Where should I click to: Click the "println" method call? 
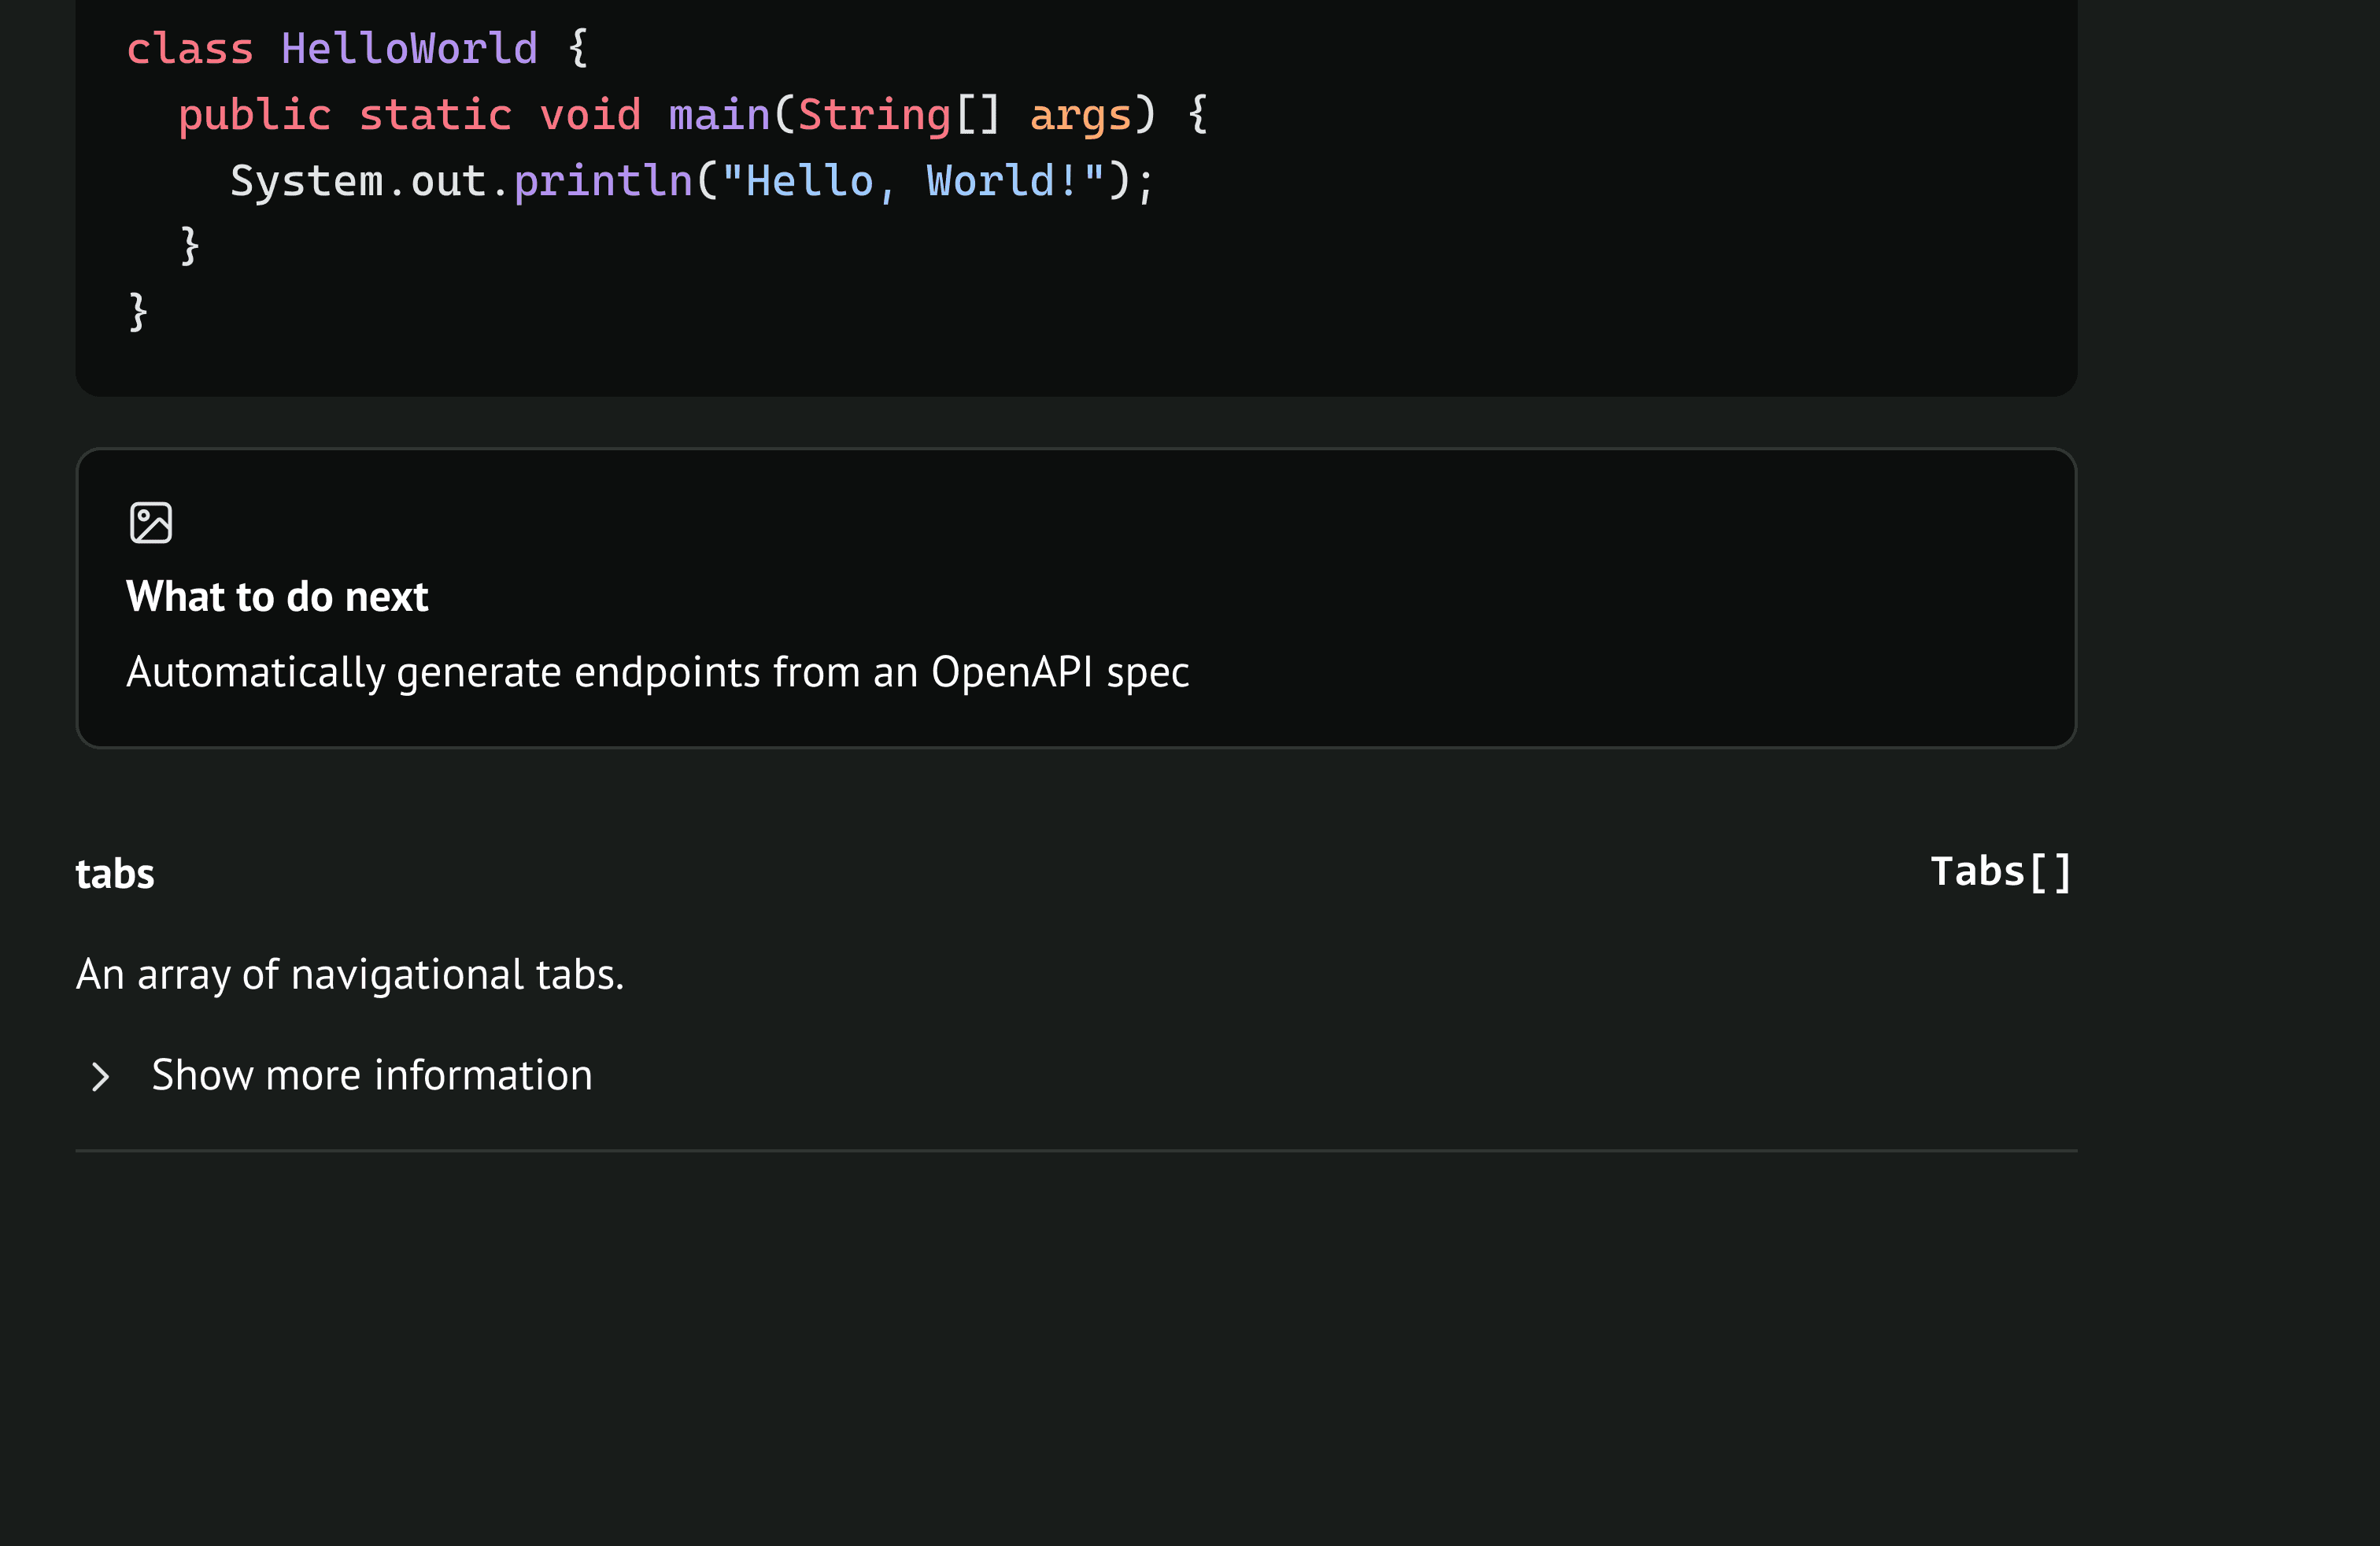click(603, 181)
